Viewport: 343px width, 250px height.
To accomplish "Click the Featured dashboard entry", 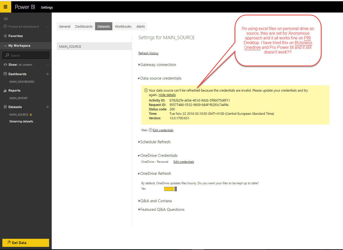I will [24, 27].
